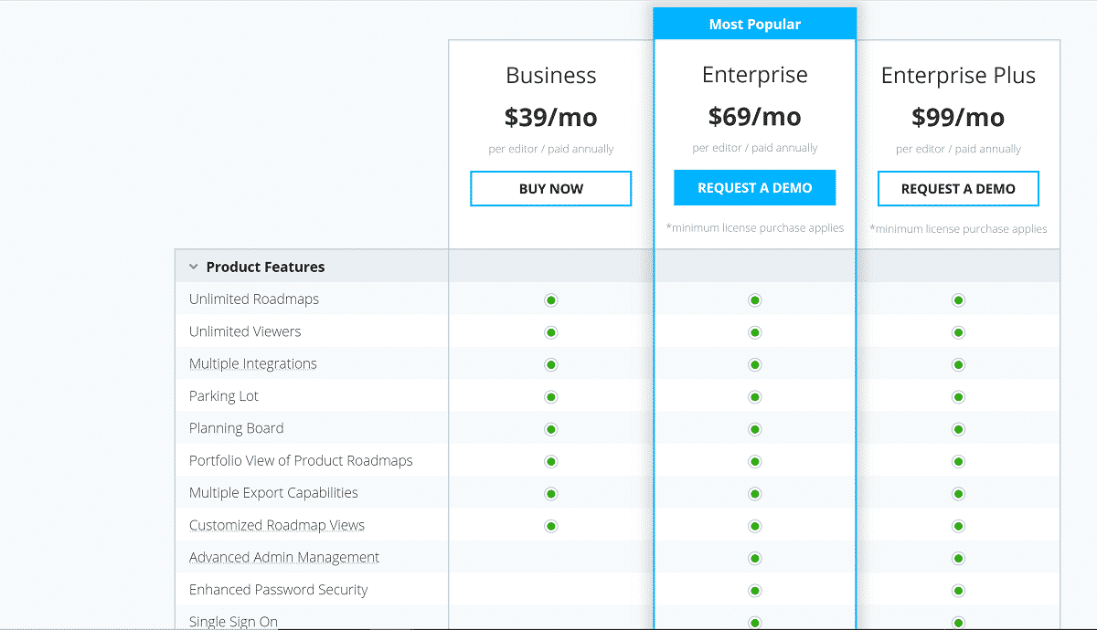This screenshot has width=1097, height=630.
Task: Click the Business checkmark for Parking Lot
Action: pos(550,396)
